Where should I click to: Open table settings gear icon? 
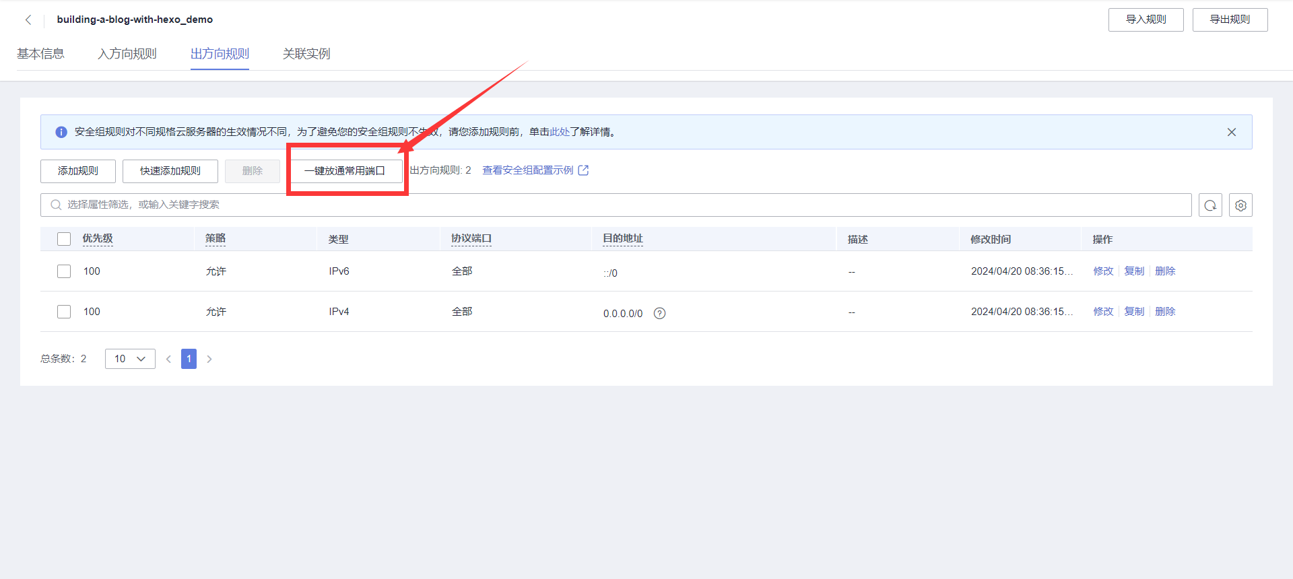1240,205
